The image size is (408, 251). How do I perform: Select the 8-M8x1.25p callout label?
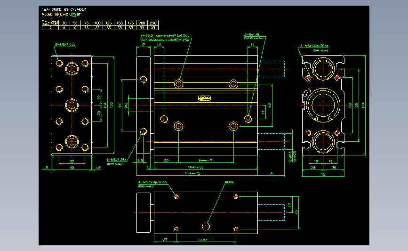(65, 45)
